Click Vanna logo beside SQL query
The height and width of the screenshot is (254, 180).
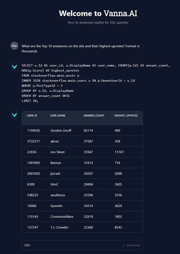[x=14, y=67]
